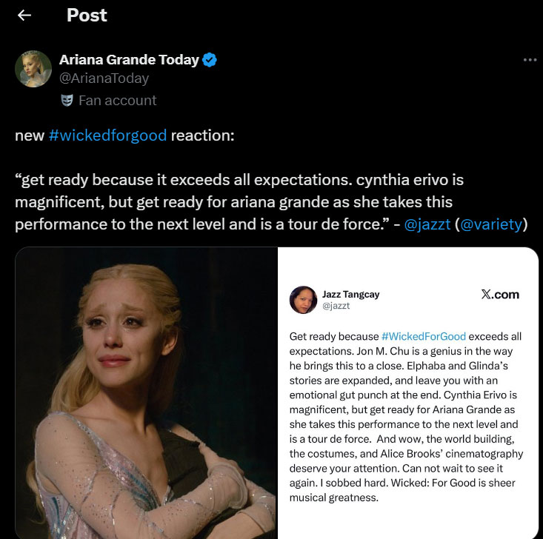The image size is (543, 539).
Task: Open the crying blonde woman photo
Action: (146, 392)
